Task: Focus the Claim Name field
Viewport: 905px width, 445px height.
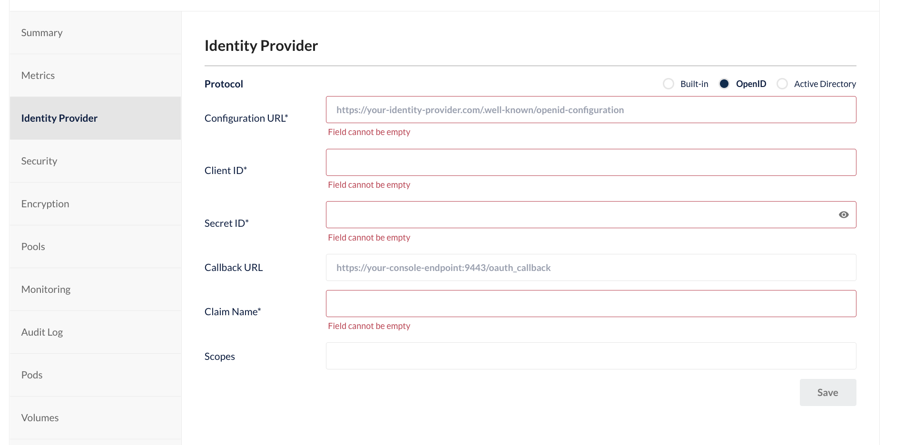Action: point(590,303)
